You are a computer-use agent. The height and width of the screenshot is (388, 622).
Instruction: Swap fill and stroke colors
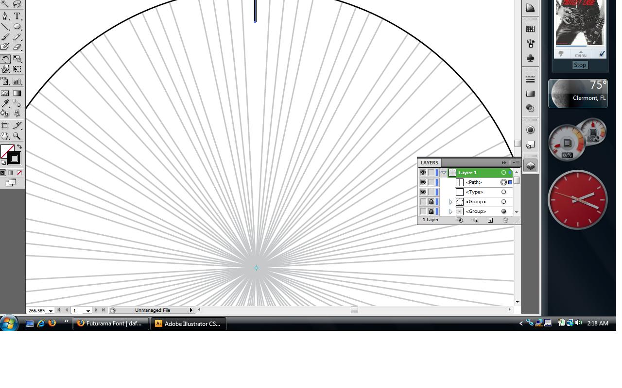tap(19, 146)
